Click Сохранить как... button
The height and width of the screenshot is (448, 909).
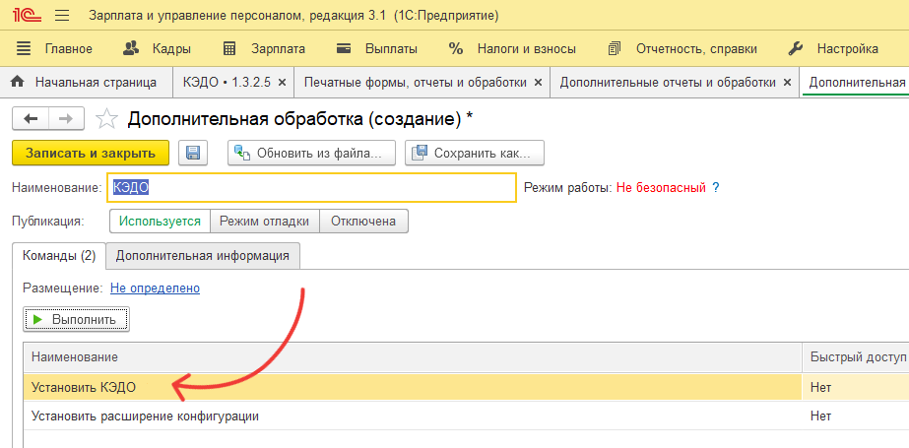pos(475,153)
